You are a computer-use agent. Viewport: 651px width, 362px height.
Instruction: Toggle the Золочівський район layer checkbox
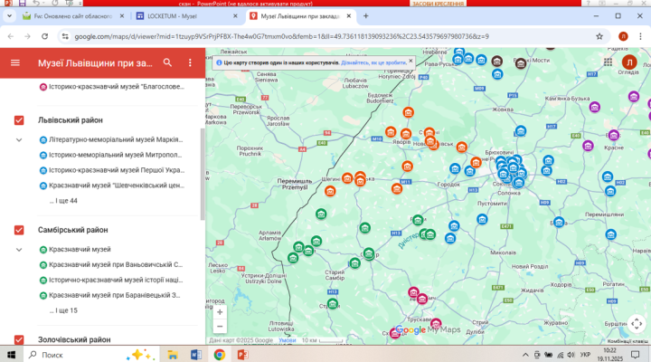19,339
